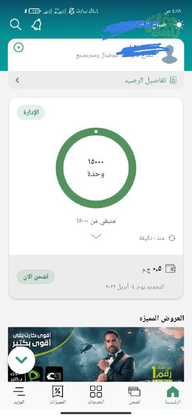Tap the sun greeting icon
The height and width of the screenshot is (417, 192).
coord(179,25)
